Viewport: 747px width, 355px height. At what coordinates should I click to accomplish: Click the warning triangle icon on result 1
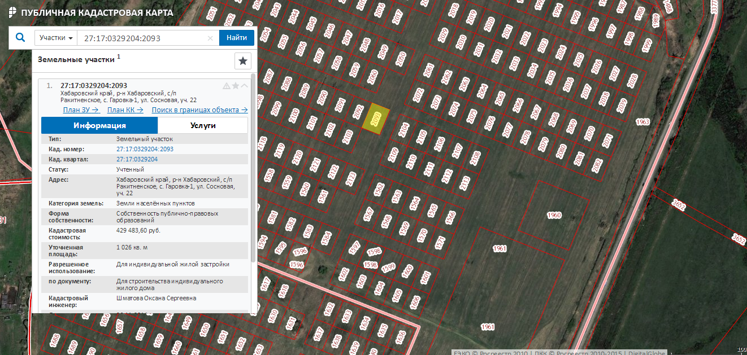click(227, 86)
